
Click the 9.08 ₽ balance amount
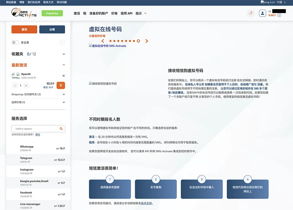click(x=272, y=15)
